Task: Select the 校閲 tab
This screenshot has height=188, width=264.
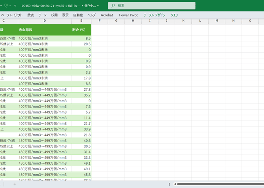Action: 54,15
